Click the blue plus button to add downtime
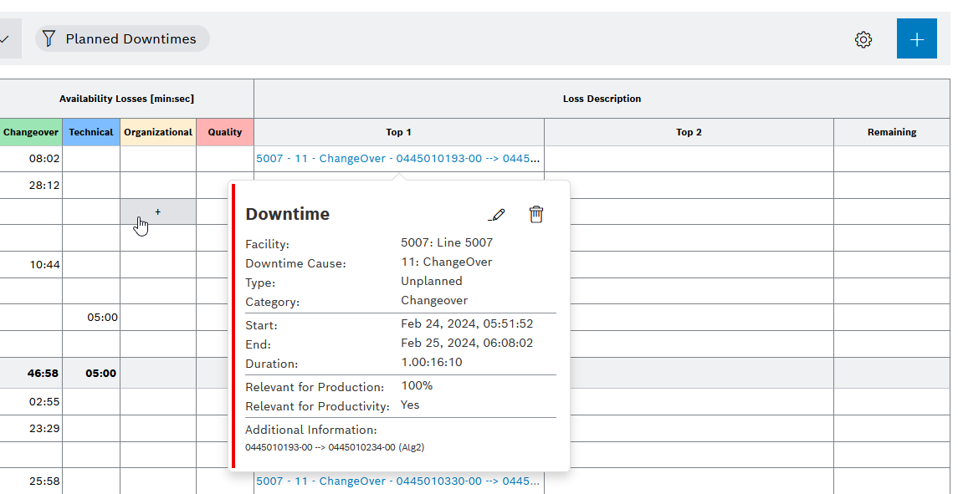This screenshot has height=494, width=958. (x=916, y=38)
